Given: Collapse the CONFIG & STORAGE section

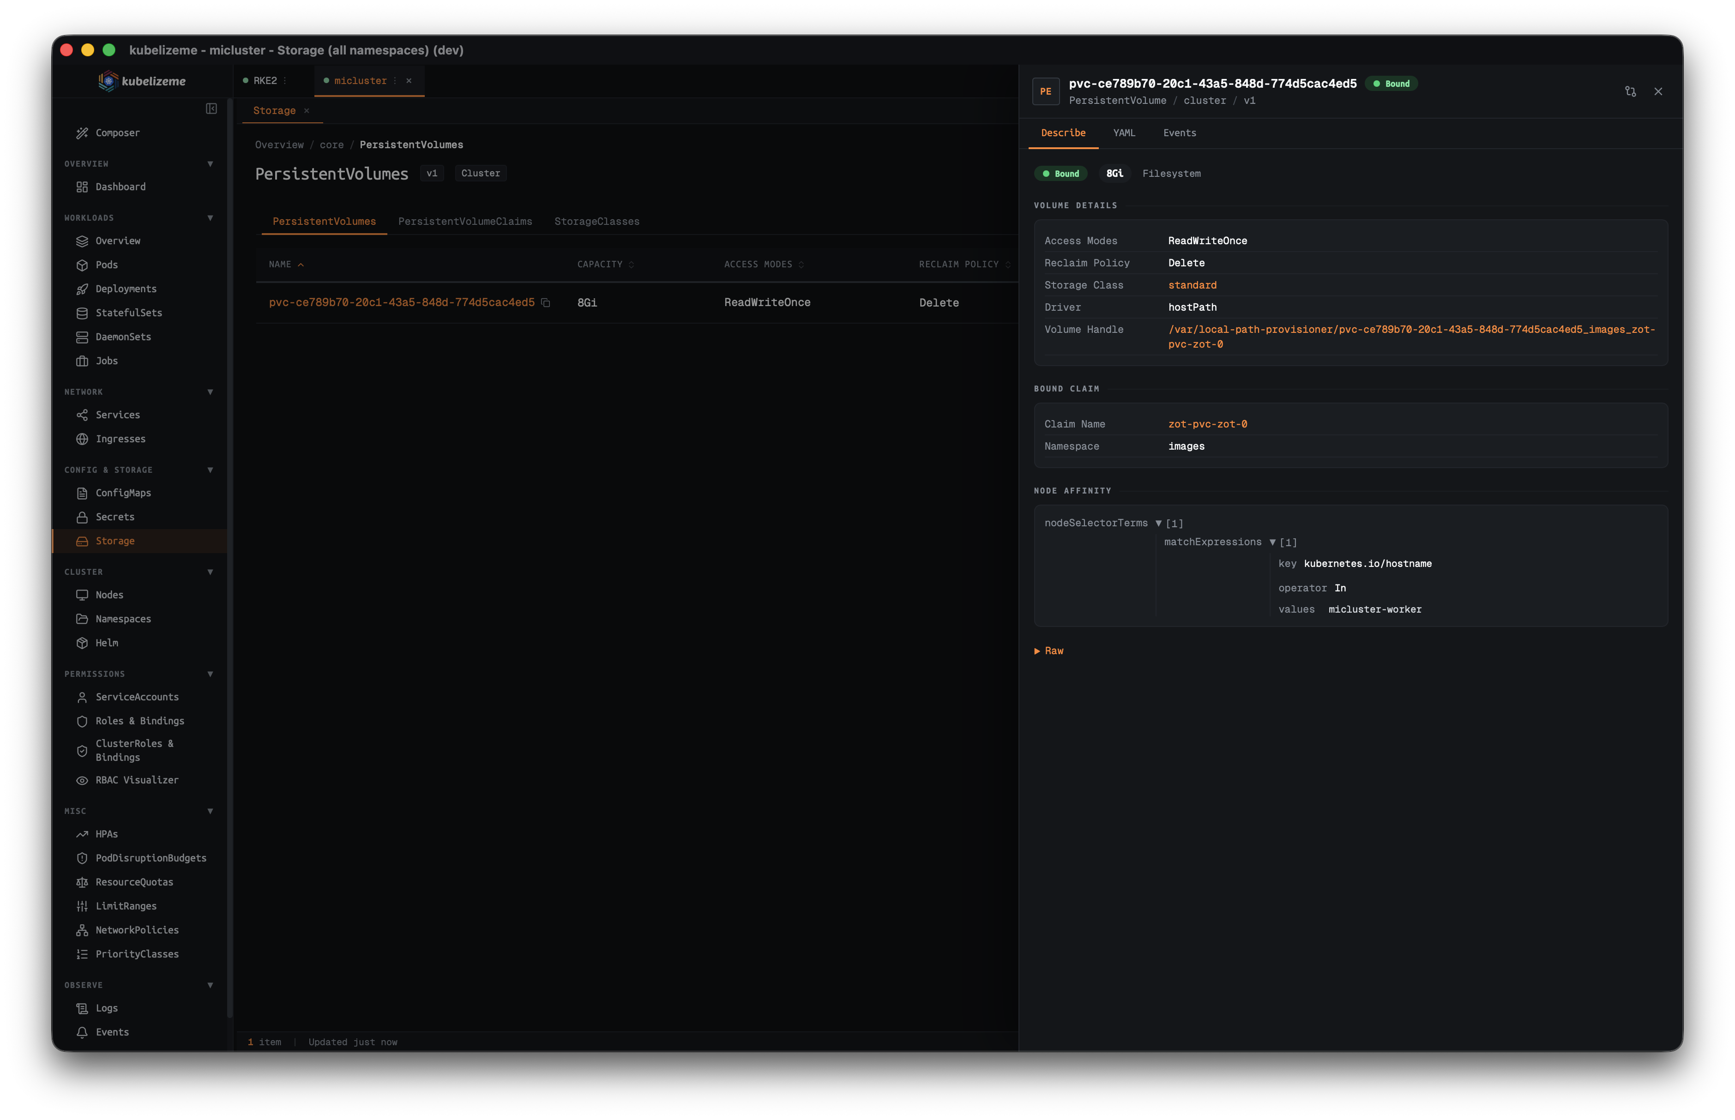Looking at the screenshot, I should coord(210,470).
